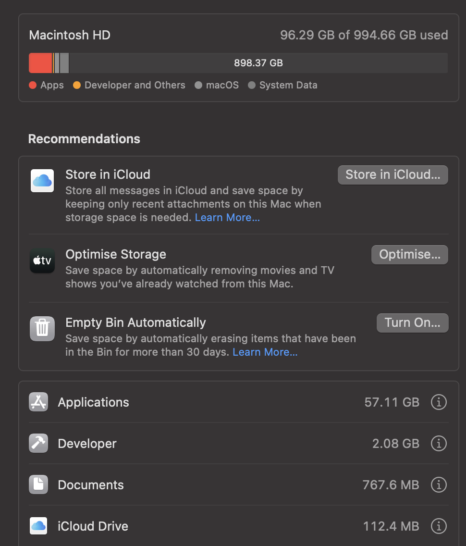View info for Documents storage
The width and height of the screenshot is (466, 546).
[438, 485]
